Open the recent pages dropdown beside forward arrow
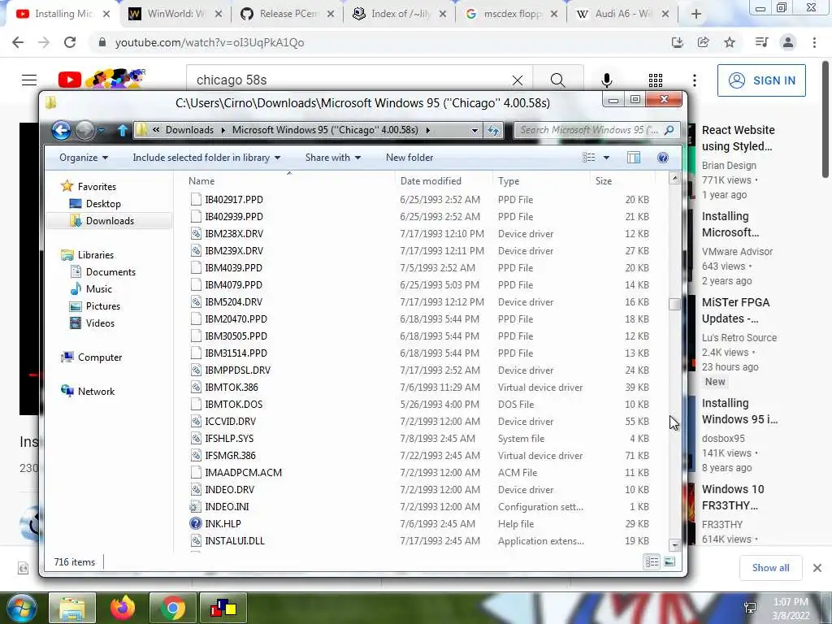 click(x=101, y=130)
